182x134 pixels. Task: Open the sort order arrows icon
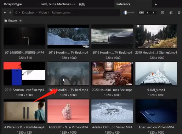pos(179,12)
